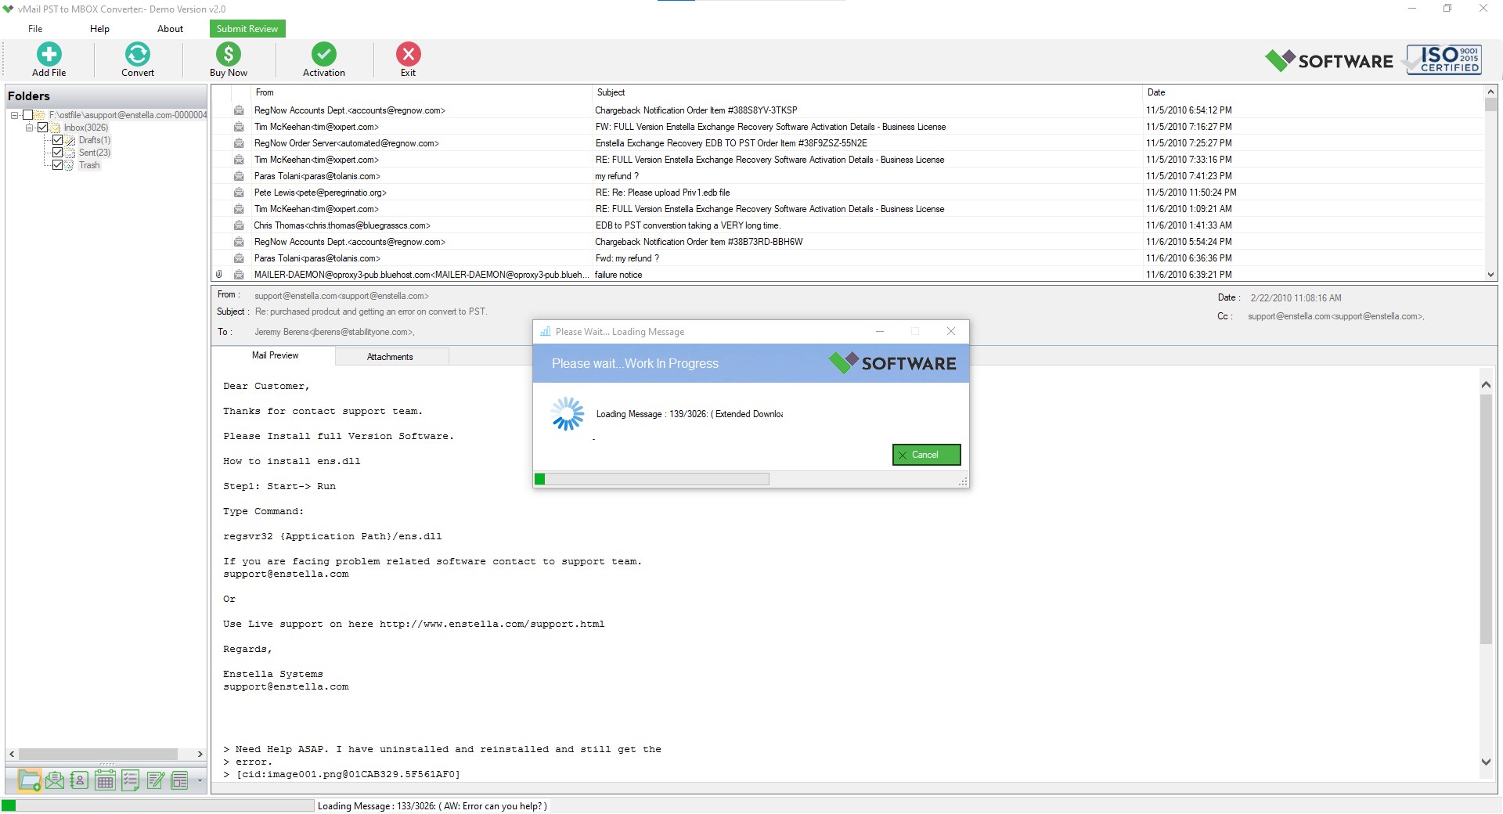This screenshot has height=814, width=1503.
Task: Click the Software logo in the toolbar
Action: point(1328,60)
